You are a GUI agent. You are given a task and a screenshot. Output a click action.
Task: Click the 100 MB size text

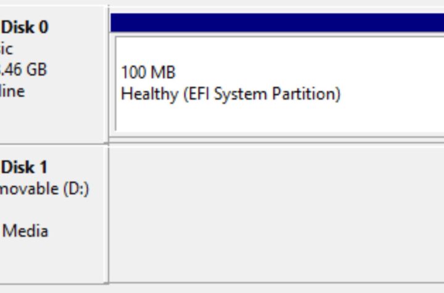pyautogui.click(x=148, y=73)
